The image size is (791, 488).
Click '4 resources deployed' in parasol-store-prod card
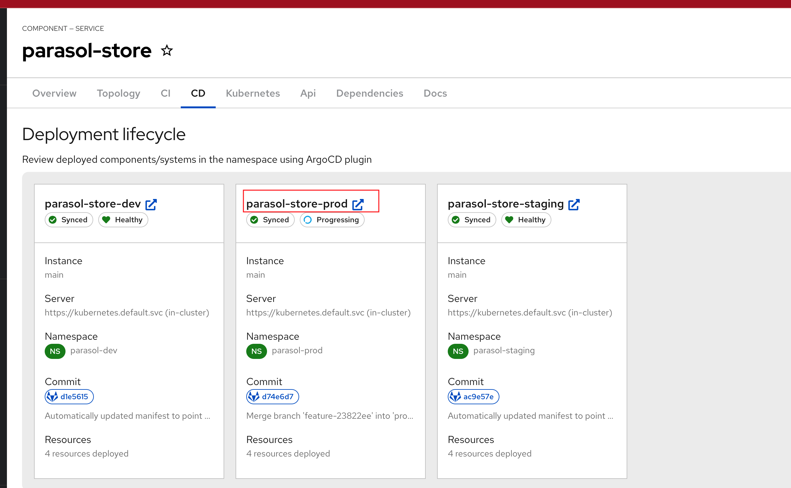(288, 454)
